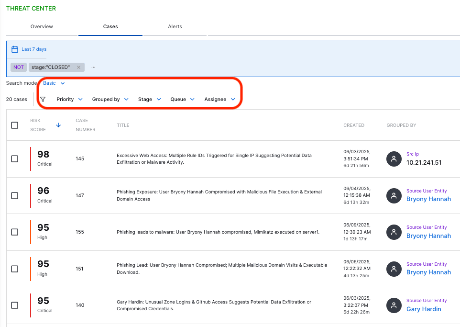460x327 pixels.
Task: Open Bryony Hannah link in case 147 row
Action: pyautogui.click(x=428, y=199)
